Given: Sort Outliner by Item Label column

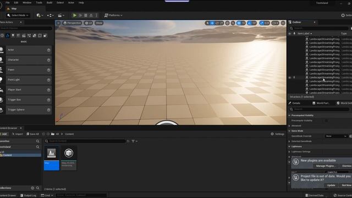Looking at the screenshot, I should click(304, 34).
